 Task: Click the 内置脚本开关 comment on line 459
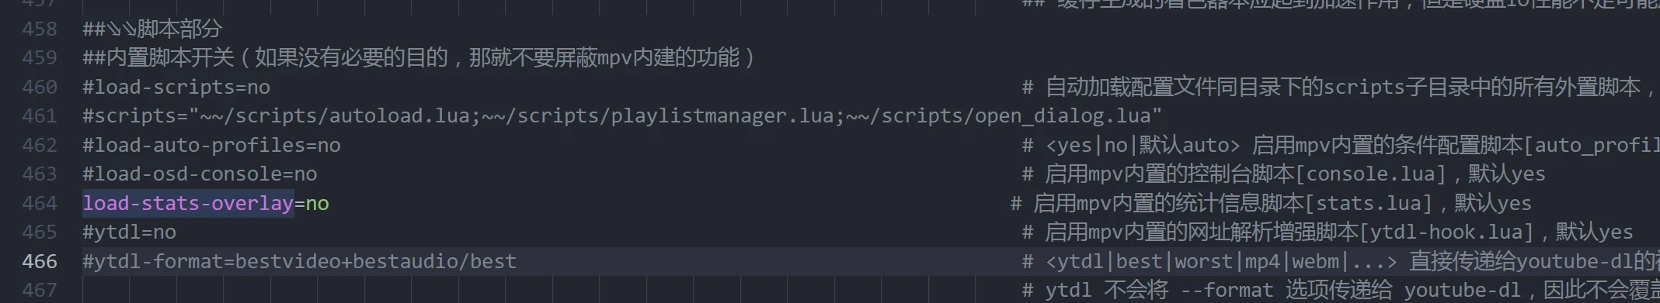tap(419, 58)
